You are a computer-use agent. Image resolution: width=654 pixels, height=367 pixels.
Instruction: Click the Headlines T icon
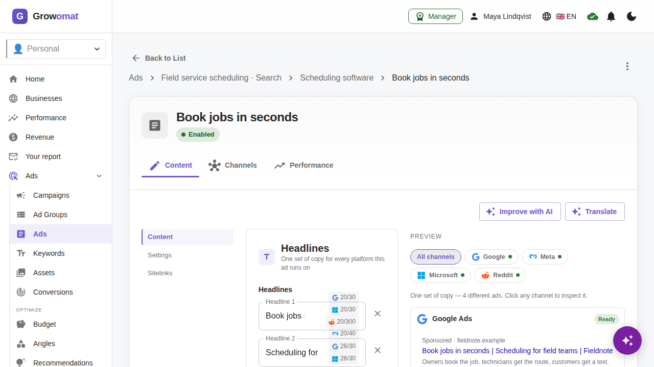(267, 257)
